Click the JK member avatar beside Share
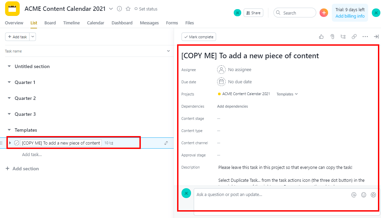381x218 pixels. 237,13
